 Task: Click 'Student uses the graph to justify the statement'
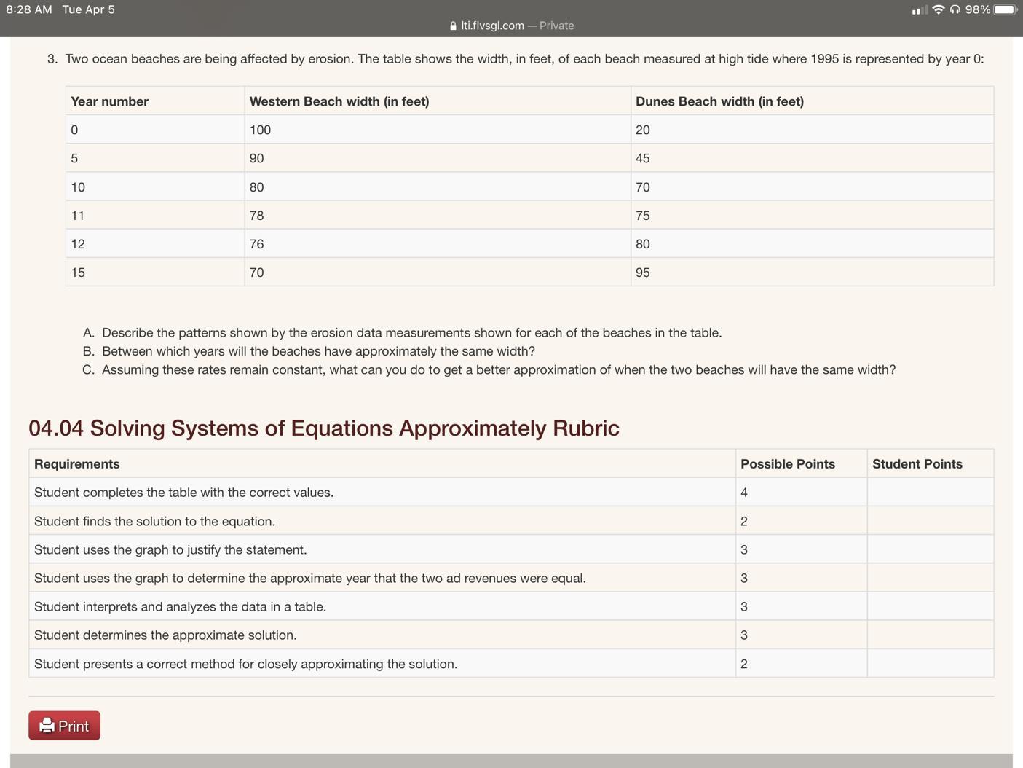pyautogui.click(x=170, y=549)
